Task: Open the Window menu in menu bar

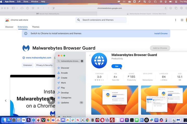Action: tap(35, 2)
